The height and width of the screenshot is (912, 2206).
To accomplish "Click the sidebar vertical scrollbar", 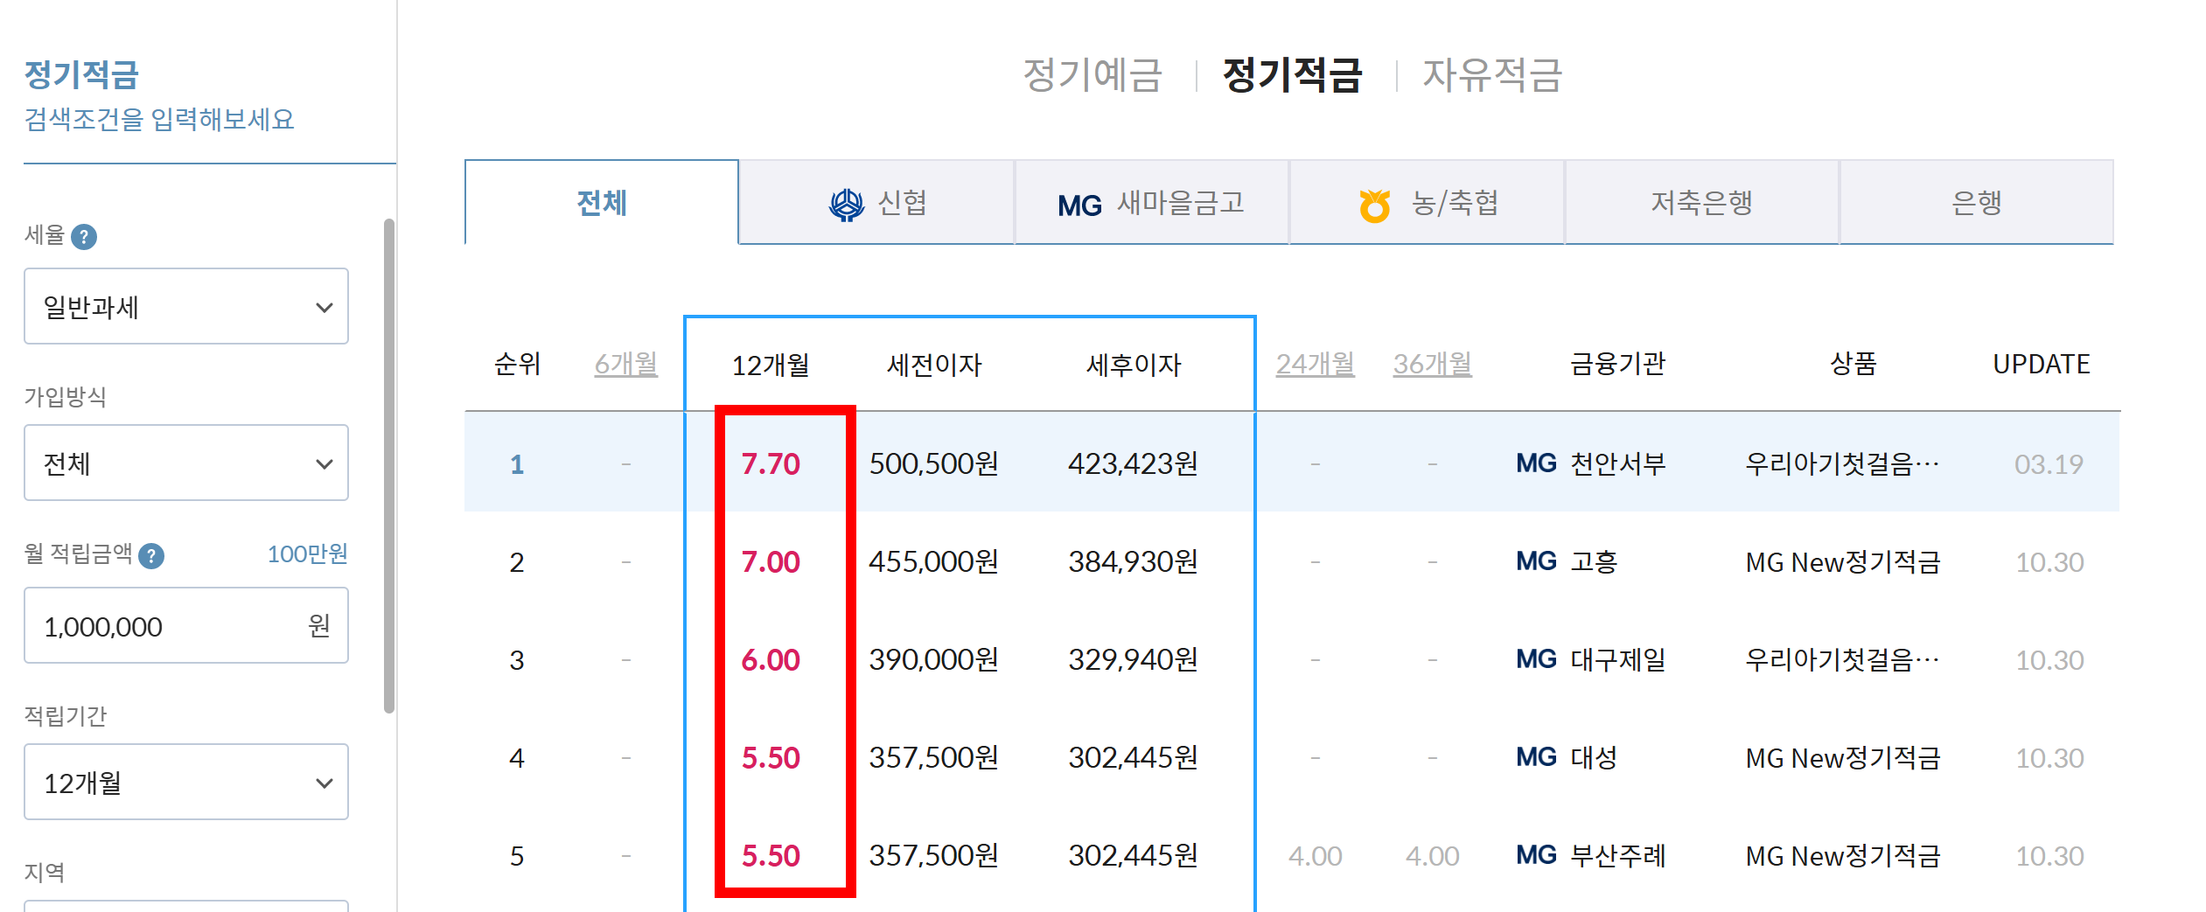I will pos(389,466).
